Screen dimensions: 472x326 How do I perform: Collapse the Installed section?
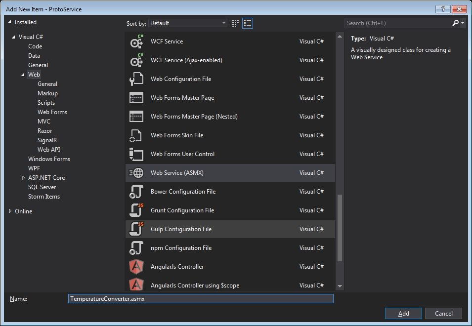click(x=9, y=22)
